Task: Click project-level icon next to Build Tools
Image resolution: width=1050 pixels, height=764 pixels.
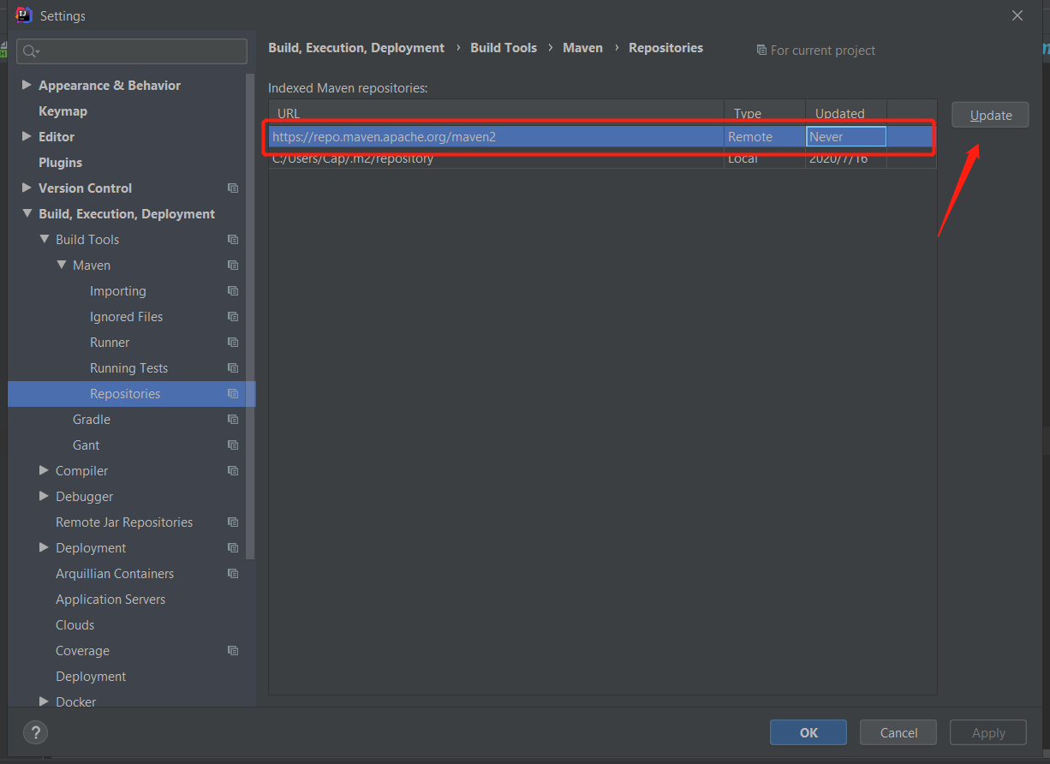Action: (x=233, y=240)
